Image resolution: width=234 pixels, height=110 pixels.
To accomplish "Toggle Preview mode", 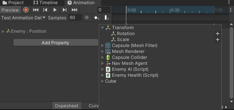I will click(10, 10).
